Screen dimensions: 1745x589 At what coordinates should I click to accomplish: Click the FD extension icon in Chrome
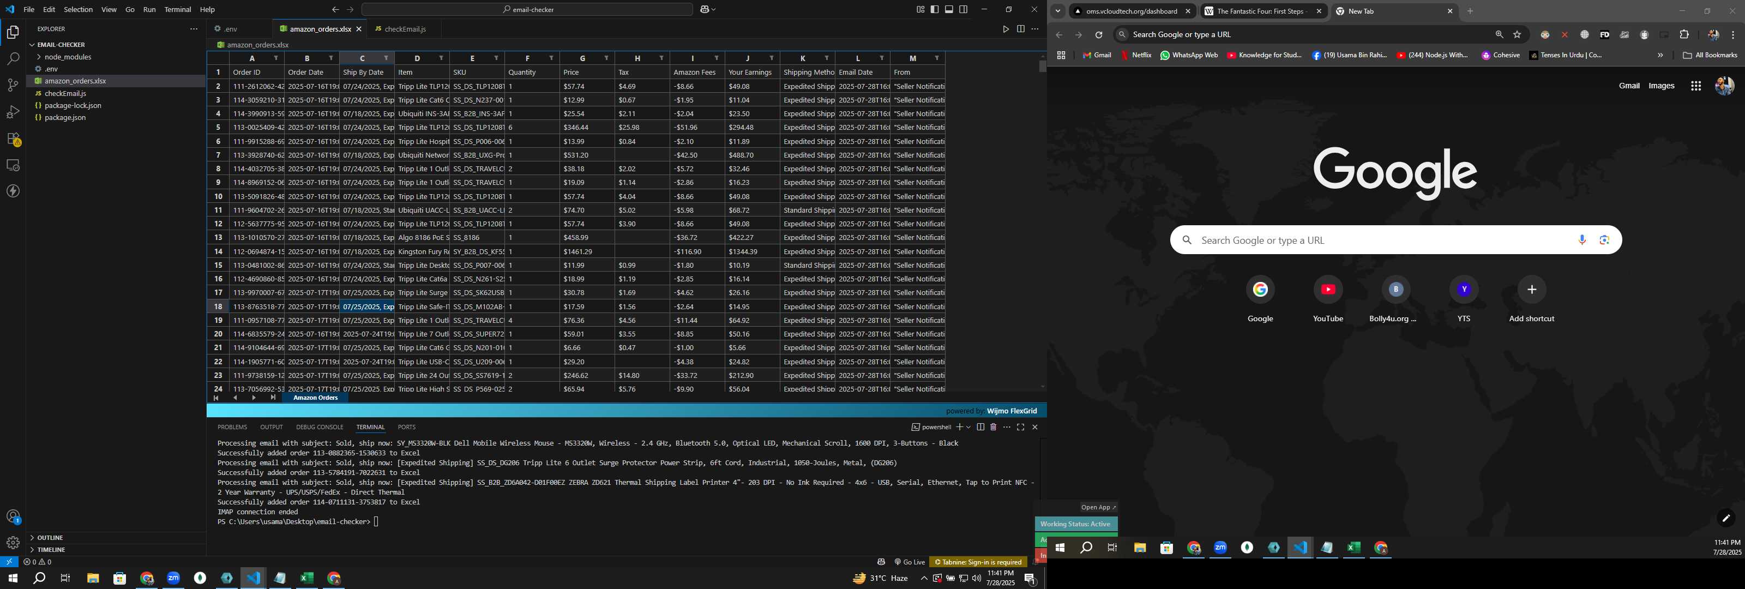[1604, 34]
